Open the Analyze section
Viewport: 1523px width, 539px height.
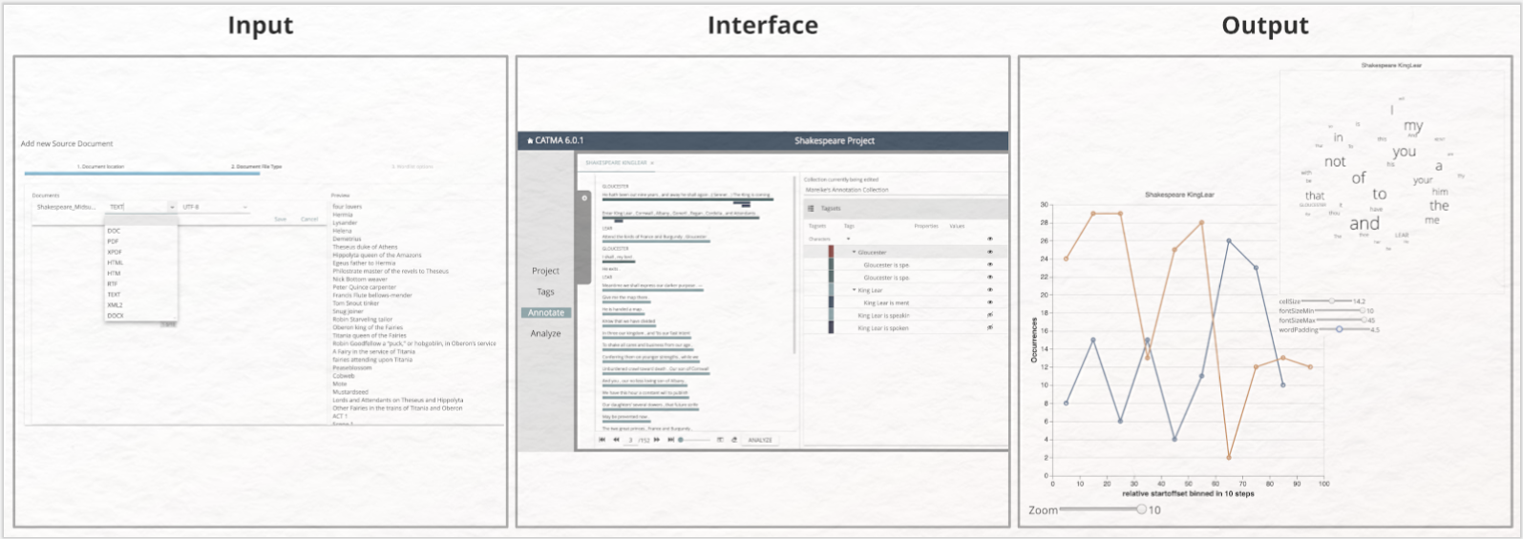pos(545,334)
